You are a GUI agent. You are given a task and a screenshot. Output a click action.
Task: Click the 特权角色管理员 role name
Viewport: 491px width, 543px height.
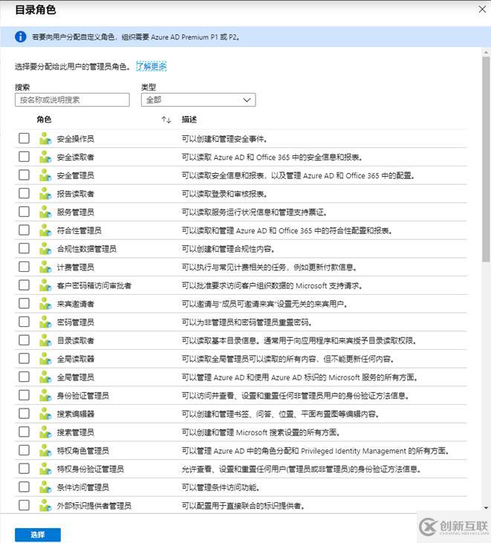click(x=83, y=451)
